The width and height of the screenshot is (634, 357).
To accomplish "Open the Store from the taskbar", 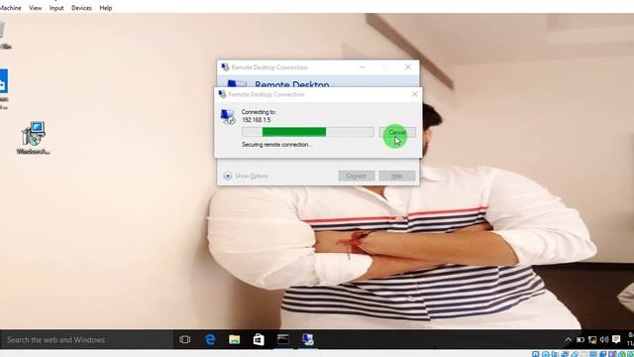I will tap(259, 339).
